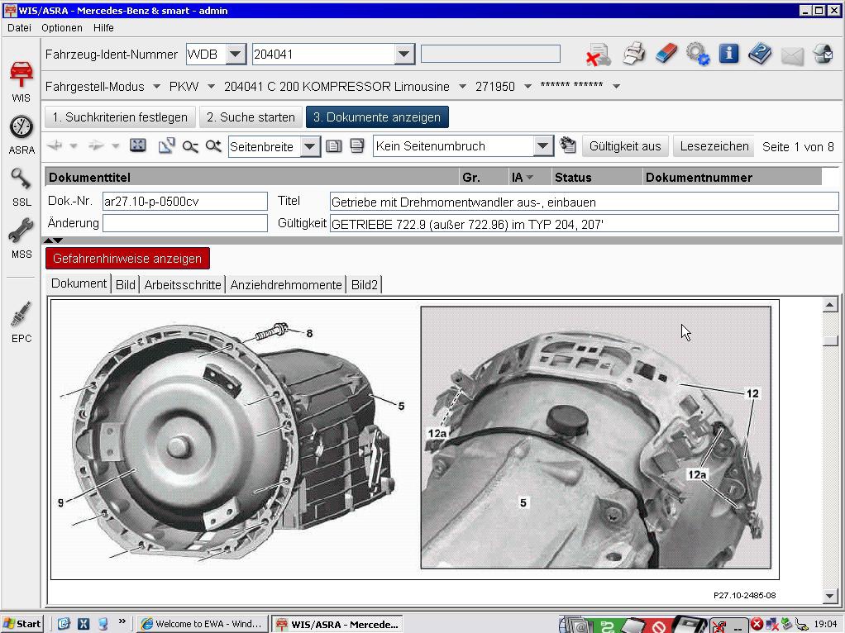The height and width of the screenshot is (633, 845).
Task: Click the empty field after vehicle number
Action: [x=490, y=54]
